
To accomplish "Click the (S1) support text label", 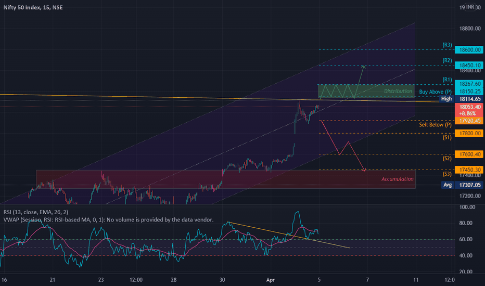I will [x=447, y=138].
